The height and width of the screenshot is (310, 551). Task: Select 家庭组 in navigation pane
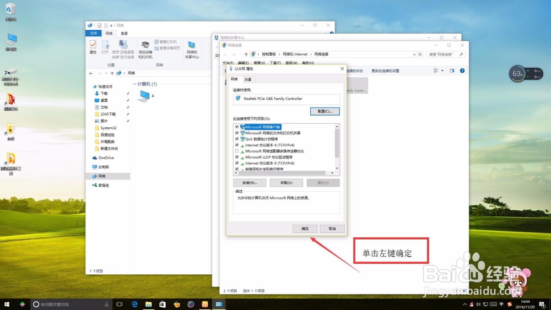point(100,186)
